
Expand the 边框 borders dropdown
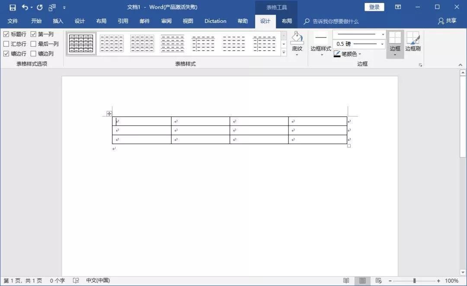pyautogui.click(x=395, y=54)
